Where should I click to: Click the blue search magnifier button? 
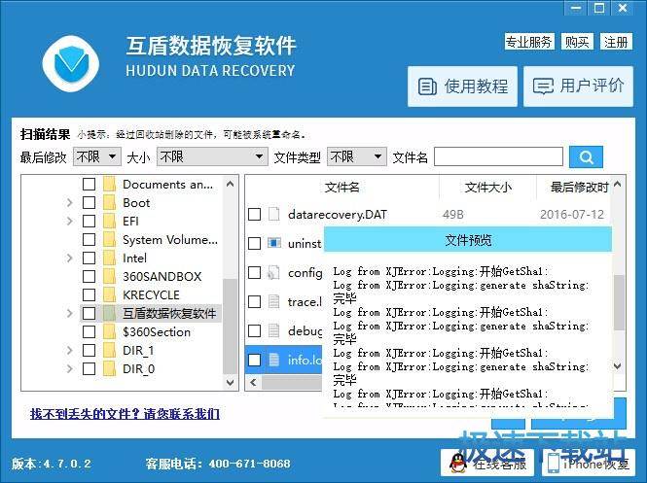586,157
